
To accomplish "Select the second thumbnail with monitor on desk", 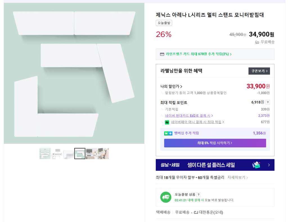I will tap(57, 154).
